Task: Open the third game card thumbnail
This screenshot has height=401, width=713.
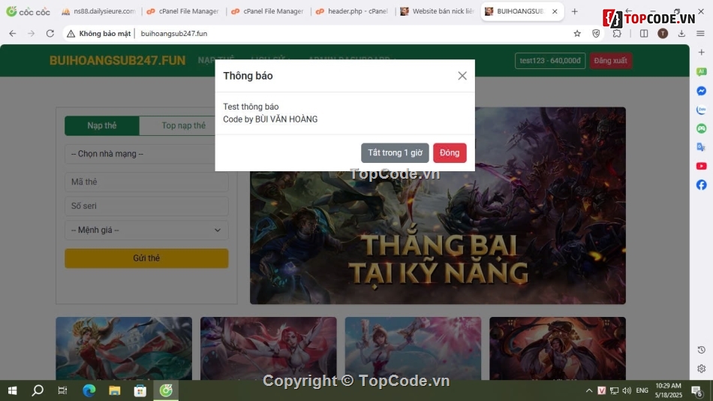Action: (413, 348)
